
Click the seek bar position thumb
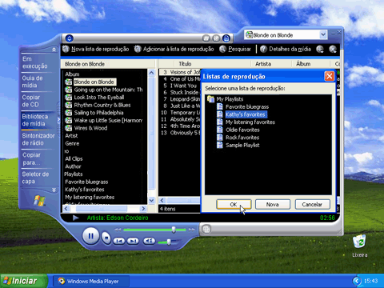pos(174,230)
